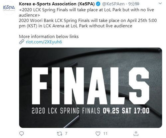Click the no live audience headline text
Image resolution: width=166 pixels, height=138 pixels.
click(x=86, y=12)
